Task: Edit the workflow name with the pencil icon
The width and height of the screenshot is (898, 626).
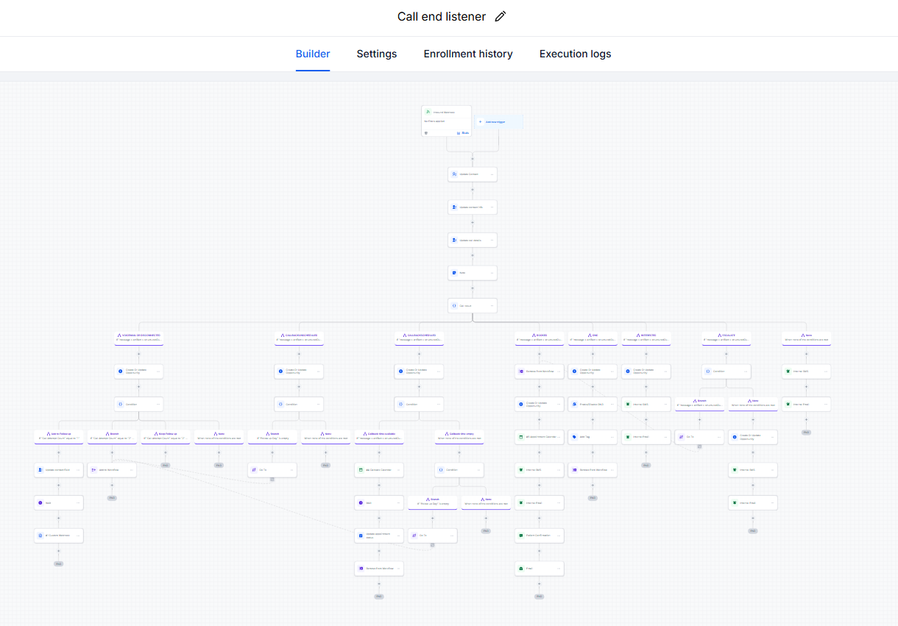Action: coord(501,16)
